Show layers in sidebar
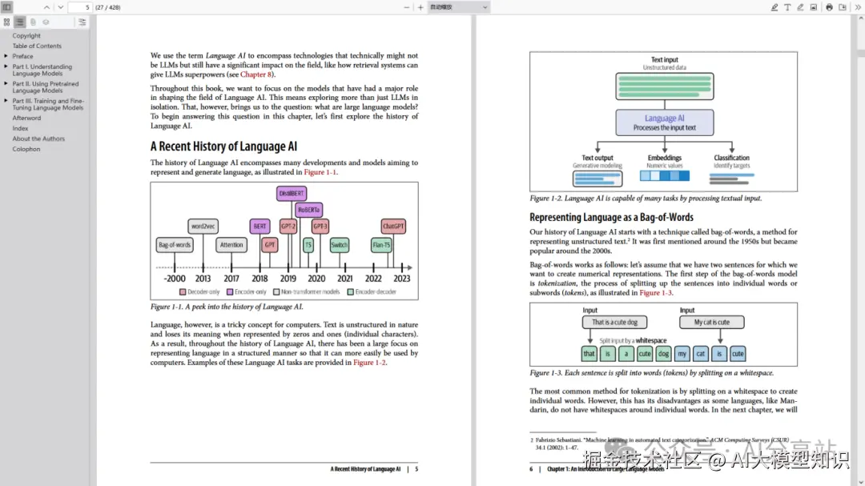This screenshot has height=486, width=865. 46,22
